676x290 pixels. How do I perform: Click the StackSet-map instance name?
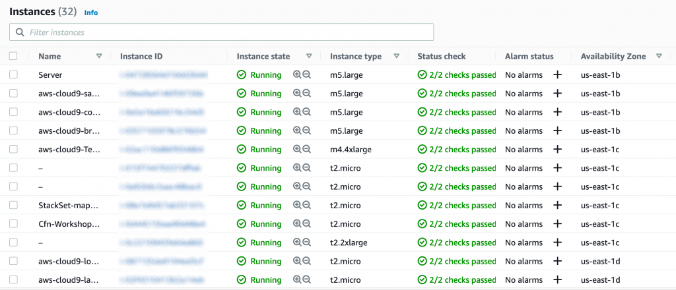pos(69,205)
